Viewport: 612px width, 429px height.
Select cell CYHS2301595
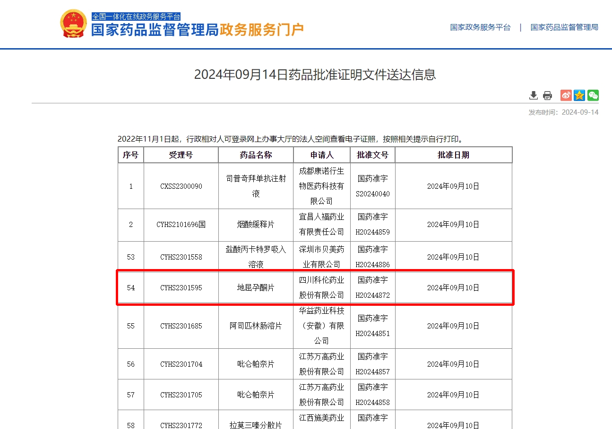click(181, 287)
